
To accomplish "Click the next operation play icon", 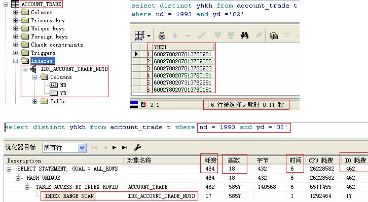I will click(x=114, y=148).
